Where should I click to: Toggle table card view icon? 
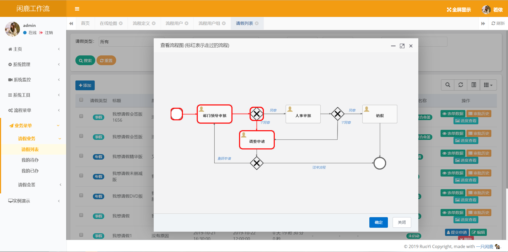[474, 85]
